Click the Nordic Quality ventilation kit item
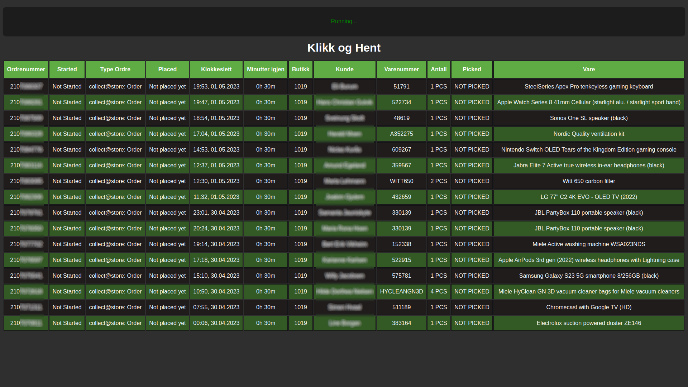 (589, 134)
